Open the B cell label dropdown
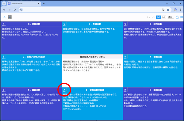Viewport: 184px width, 121px height. (4, 57)
